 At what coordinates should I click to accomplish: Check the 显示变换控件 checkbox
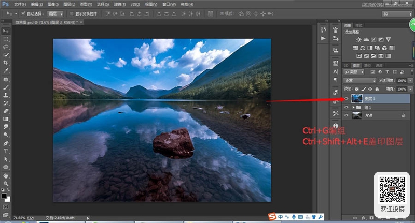point(72,13)
